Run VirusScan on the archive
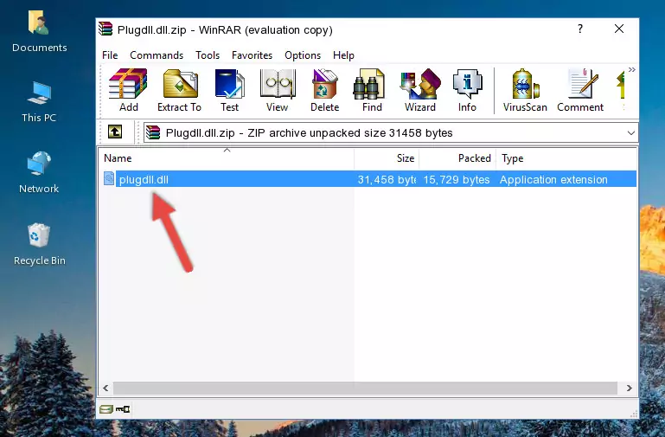 [x=525, y=90]
